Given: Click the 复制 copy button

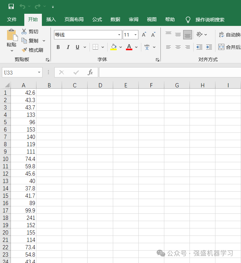Looking at the screenshot, I should point(30,41).
